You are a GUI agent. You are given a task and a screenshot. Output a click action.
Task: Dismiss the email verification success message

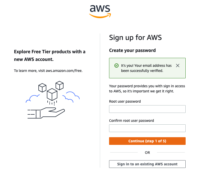click(x=178, y=66)
